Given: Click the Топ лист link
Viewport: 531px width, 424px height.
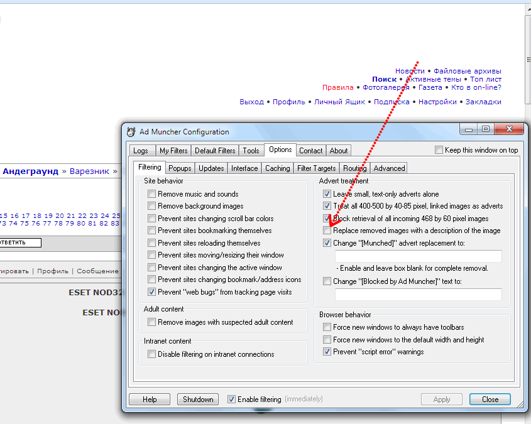Looking at the screenshot, I should tap(486, 79).
